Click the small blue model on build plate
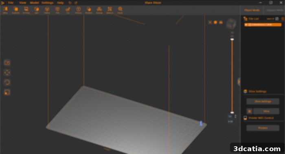Screen dimensions: 285x154 [201, 124]
